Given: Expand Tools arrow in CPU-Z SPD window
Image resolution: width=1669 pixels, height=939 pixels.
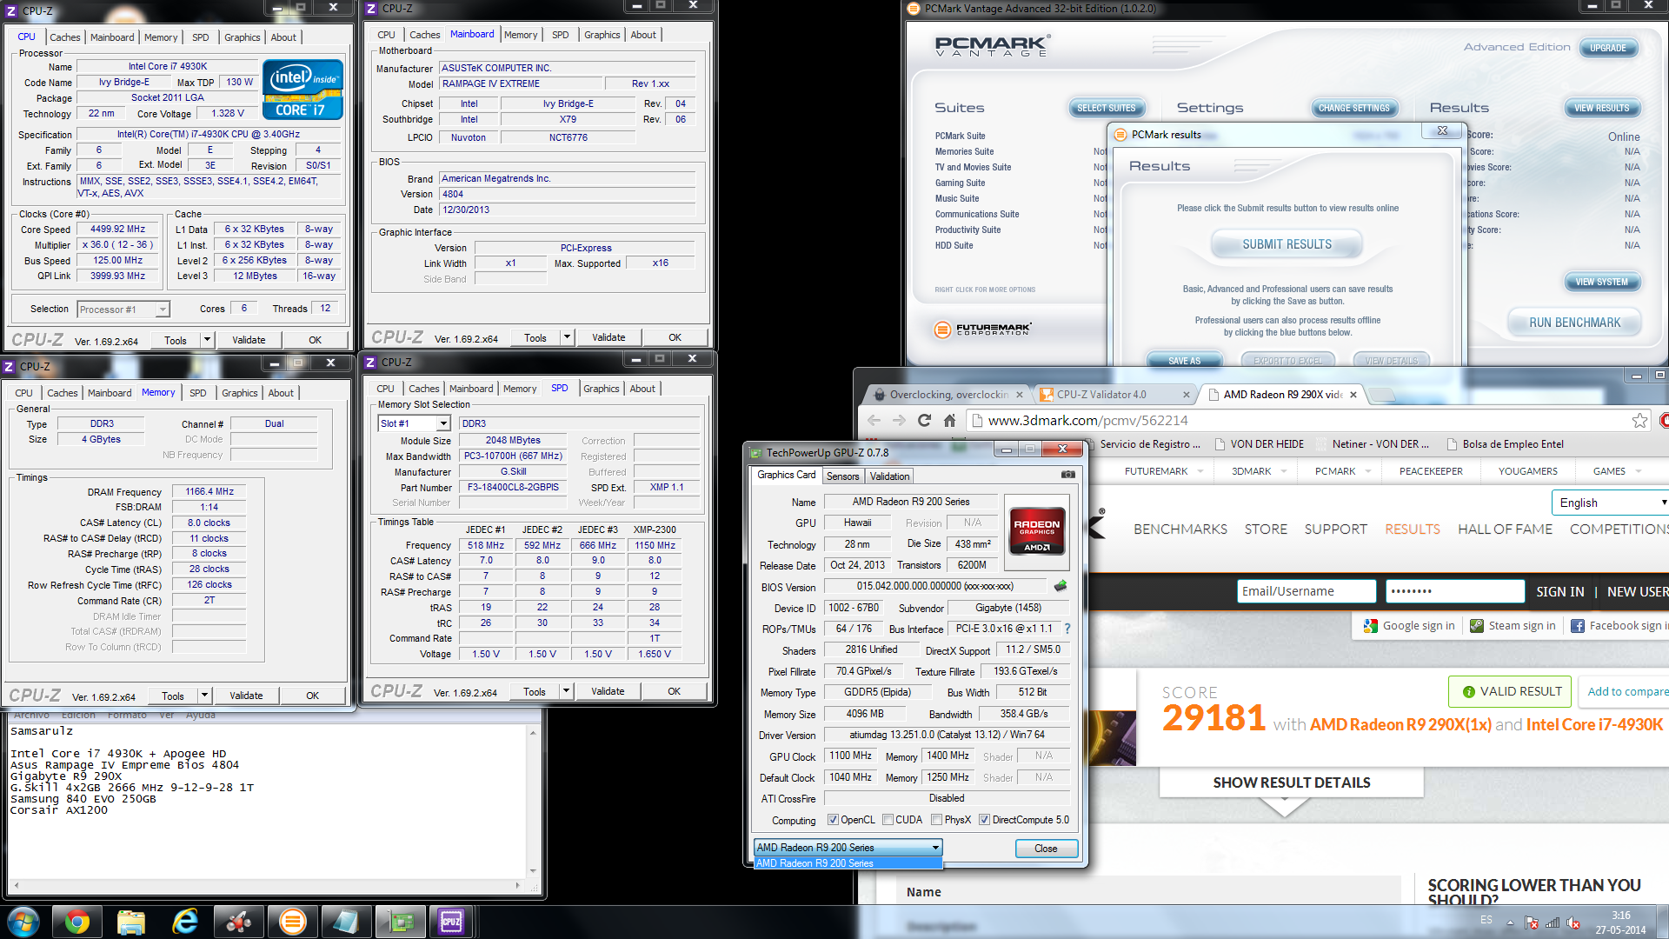Looking at the screenshot, I should tap(566, 691).
